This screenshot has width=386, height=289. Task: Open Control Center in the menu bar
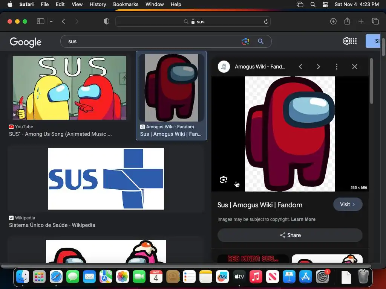click(325, 4)
